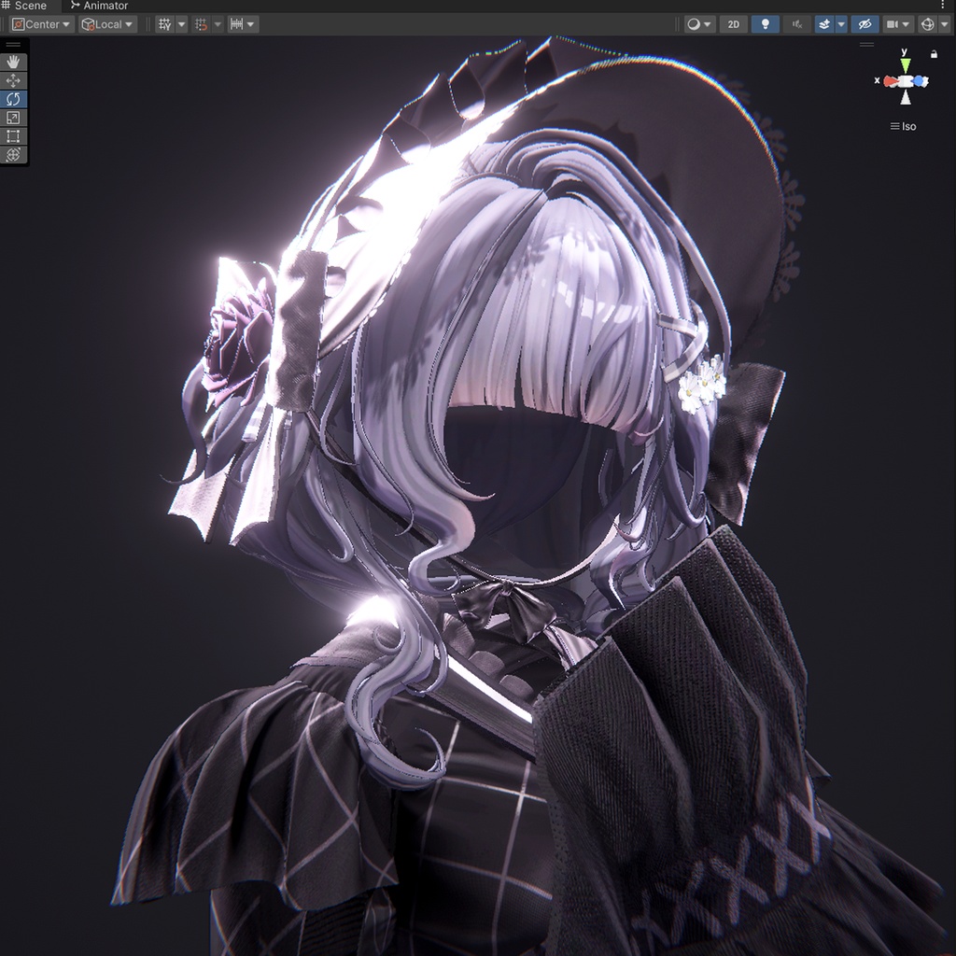Open scene camera settings dropdown

coord(897,24)
